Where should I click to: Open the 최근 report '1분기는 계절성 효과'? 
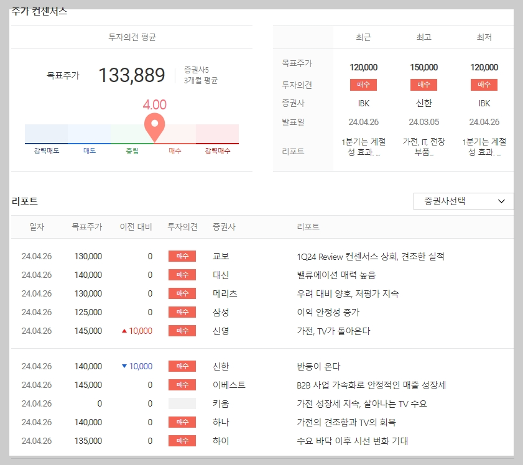click(364, 147)
